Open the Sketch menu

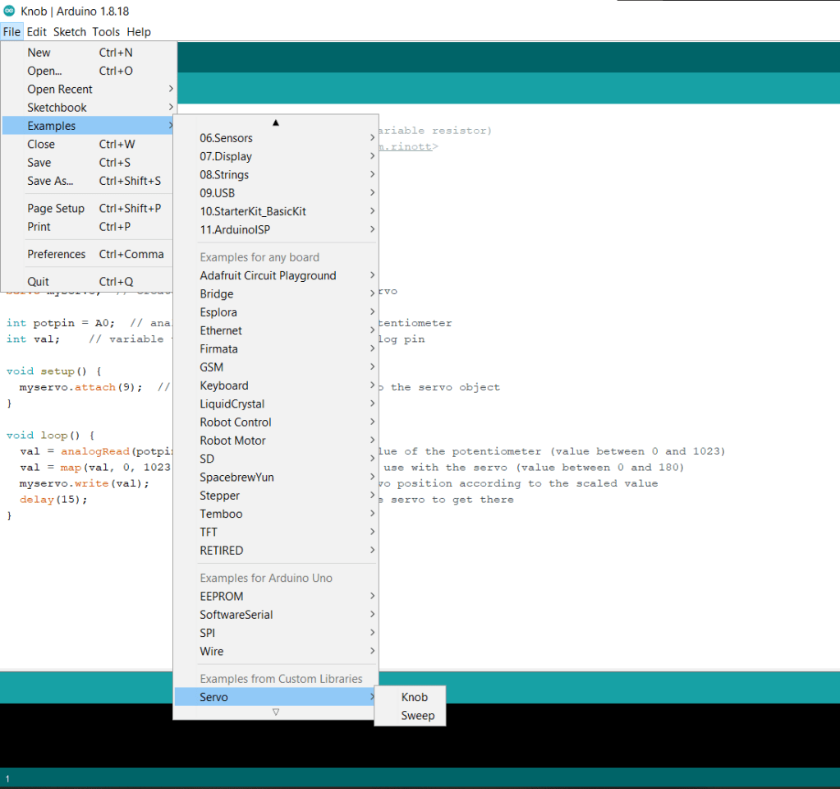tap(70, 32)
